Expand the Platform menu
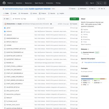 pyautogui.click(x=11, y=3)
